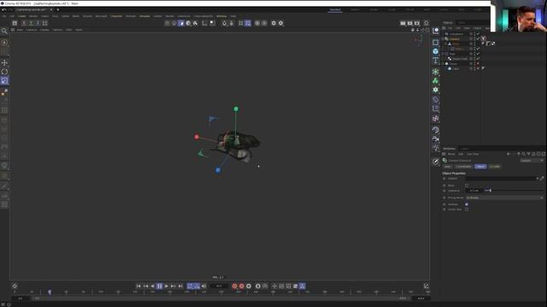Screen dimensions: 547x307
Task: Select the active Object tab in Attributes
Action: (480, 166)
